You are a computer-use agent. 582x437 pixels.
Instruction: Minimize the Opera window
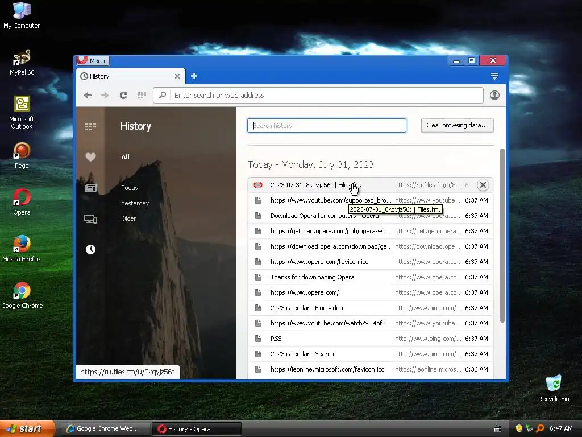pos(456,60)
